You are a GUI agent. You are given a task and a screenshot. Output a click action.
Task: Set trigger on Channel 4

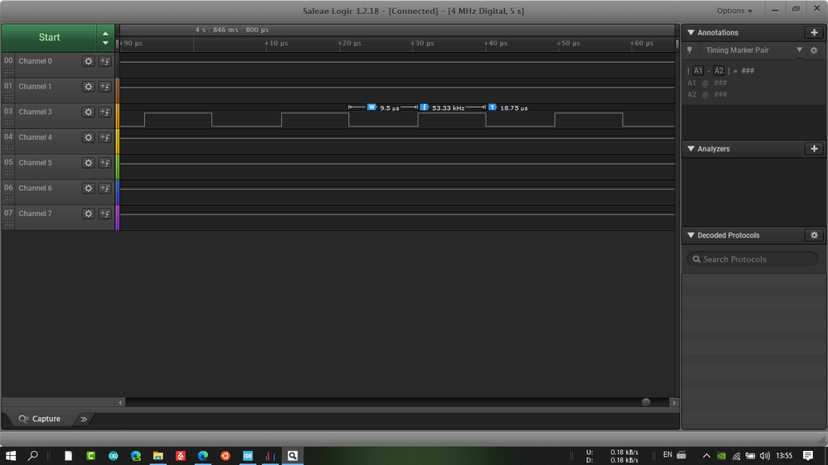coord(104,137)
